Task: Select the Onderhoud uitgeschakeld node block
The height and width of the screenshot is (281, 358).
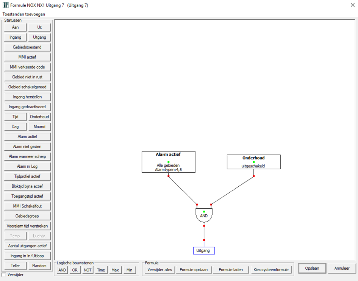Action: (x=253, y=162)
